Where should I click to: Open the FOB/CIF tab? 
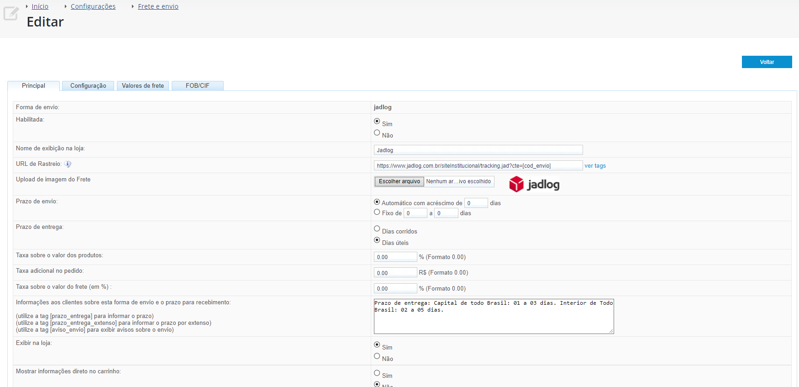click(x=198, y=86)
